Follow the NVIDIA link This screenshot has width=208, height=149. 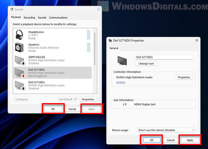(121, 83)
